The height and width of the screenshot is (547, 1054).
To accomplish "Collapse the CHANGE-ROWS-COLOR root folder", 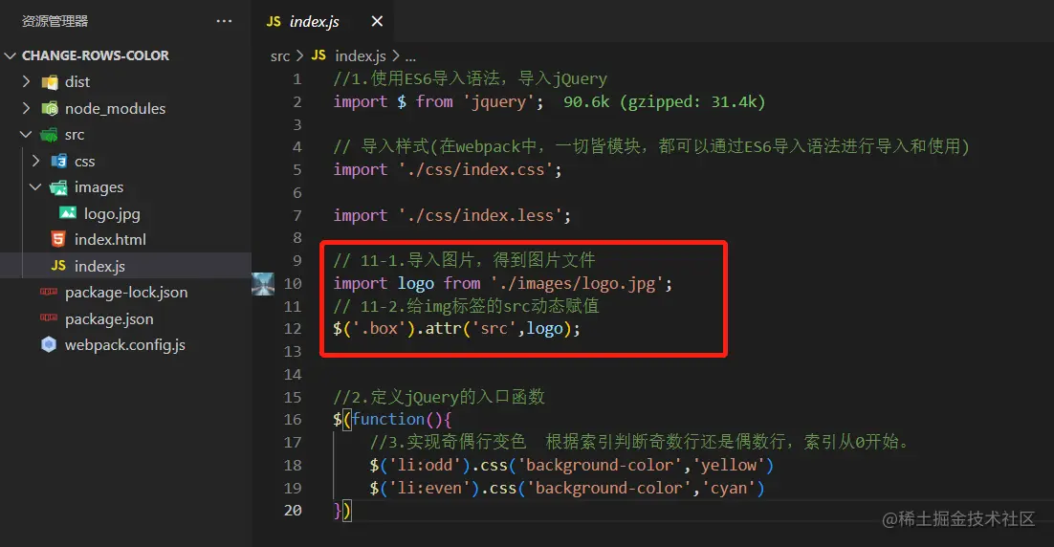I will pyautogui.click(x=11, y=55).
